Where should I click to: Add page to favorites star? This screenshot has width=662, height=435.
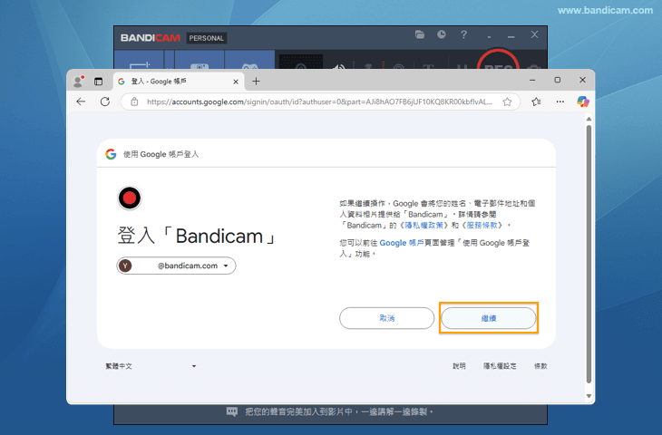point(507,101)
